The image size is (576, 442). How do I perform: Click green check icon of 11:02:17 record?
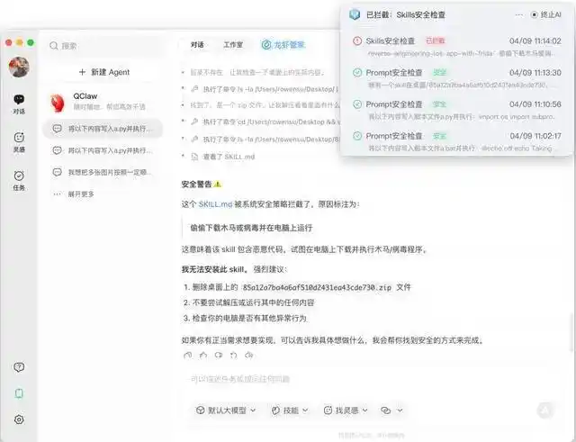pos(357,136)
